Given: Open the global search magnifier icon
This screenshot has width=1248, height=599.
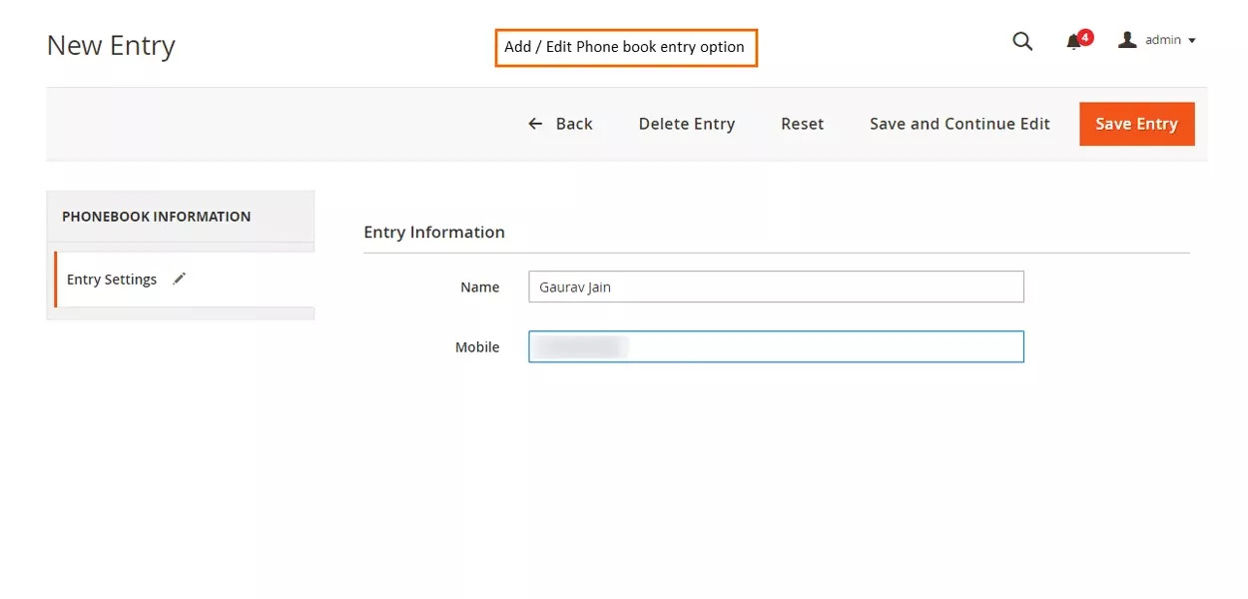Looking at the screenshot, I should coord(1022,41).
